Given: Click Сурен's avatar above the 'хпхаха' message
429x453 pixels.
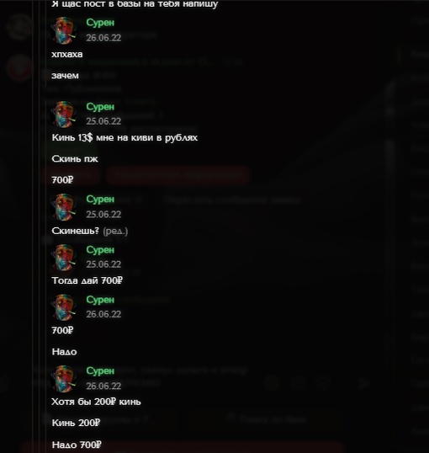Looking at the screenshot, I should (64, 30).
